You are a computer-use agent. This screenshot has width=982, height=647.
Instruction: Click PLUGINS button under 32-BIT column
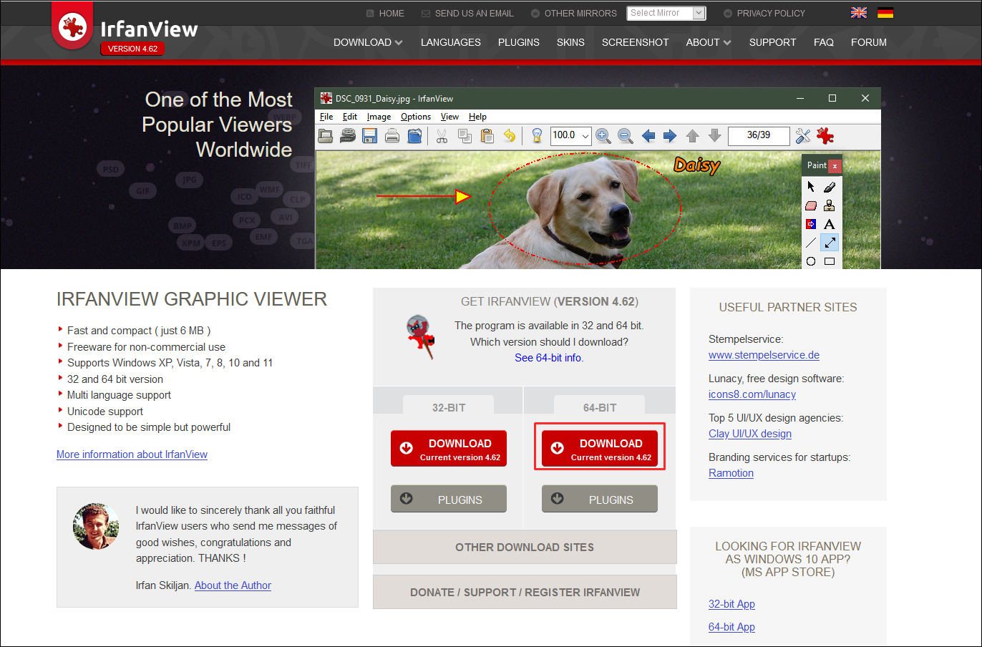(449, 499)
